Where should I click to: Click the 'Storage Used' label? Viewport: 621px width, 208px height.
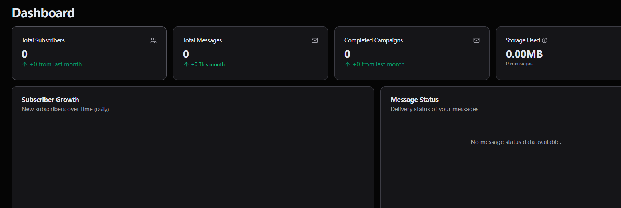[x=523, y=40]
